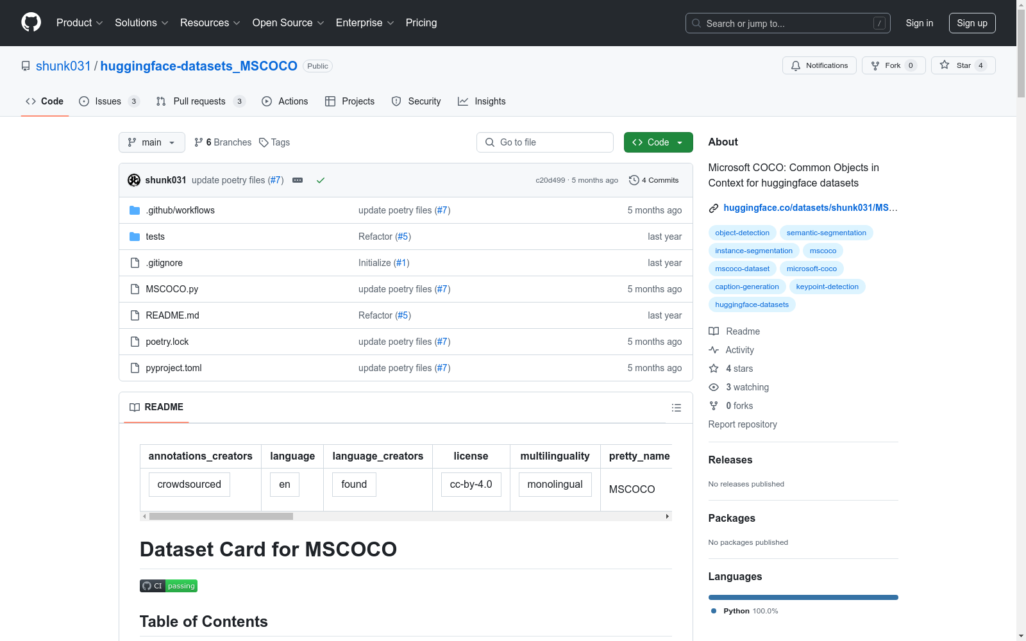
Task: Open the .github/workflows folder
Action: (x=180, y=210)
